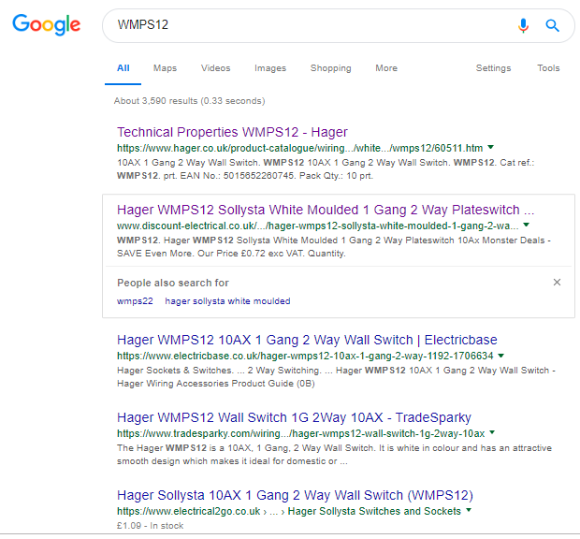Open Technical Properties WMPS12 - Hager result

click(232, 132)
